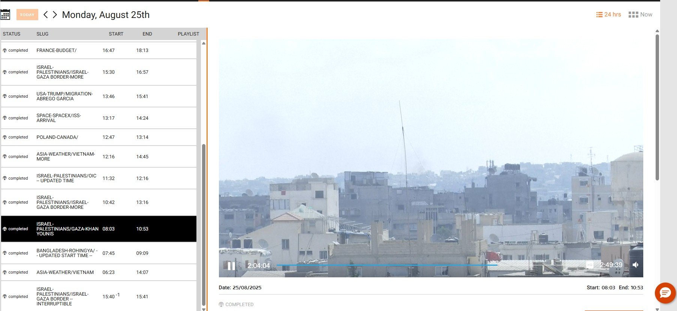The height and width of the screenshot is (311, 677).
Task: Go to the previous day arrow
Action: [x=46, y=15]
